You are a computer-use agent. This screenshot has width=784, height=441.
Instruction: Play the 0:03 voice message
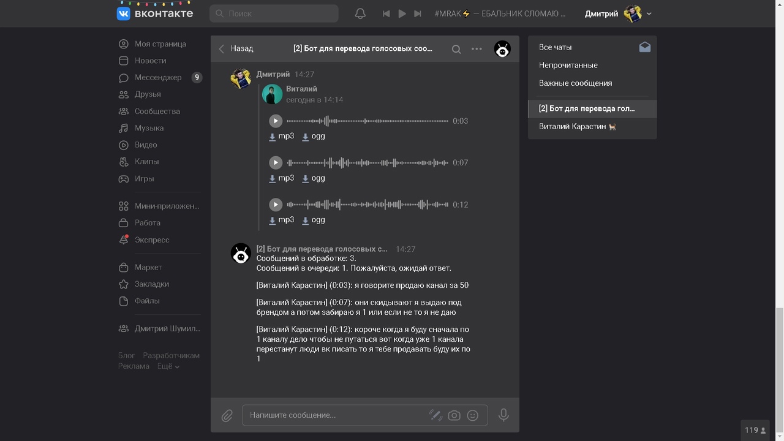click(276, 121)
